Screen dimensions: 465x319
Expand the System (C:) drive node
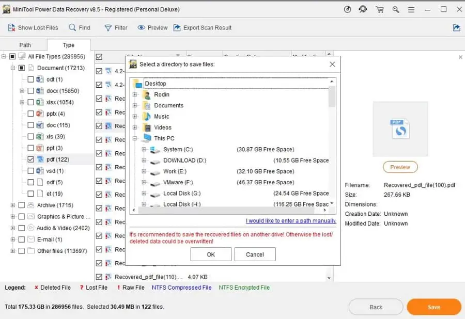click(x=144, y=150)
